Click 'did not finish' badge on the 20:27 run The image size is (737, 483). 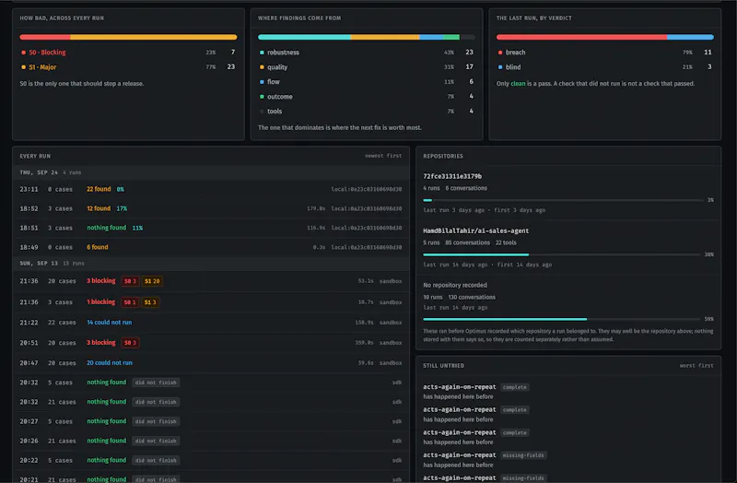tap(156, 421)
